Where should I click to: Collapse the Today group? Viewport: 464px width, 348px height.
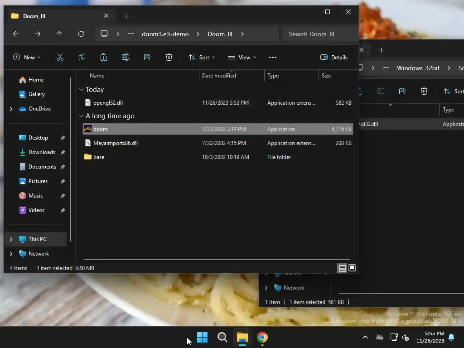pyautogui.click(x=81, y=90)
